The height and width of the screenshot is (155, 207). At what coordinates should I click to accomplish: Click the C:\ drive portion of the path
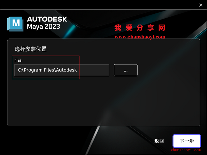pos(21,70)
